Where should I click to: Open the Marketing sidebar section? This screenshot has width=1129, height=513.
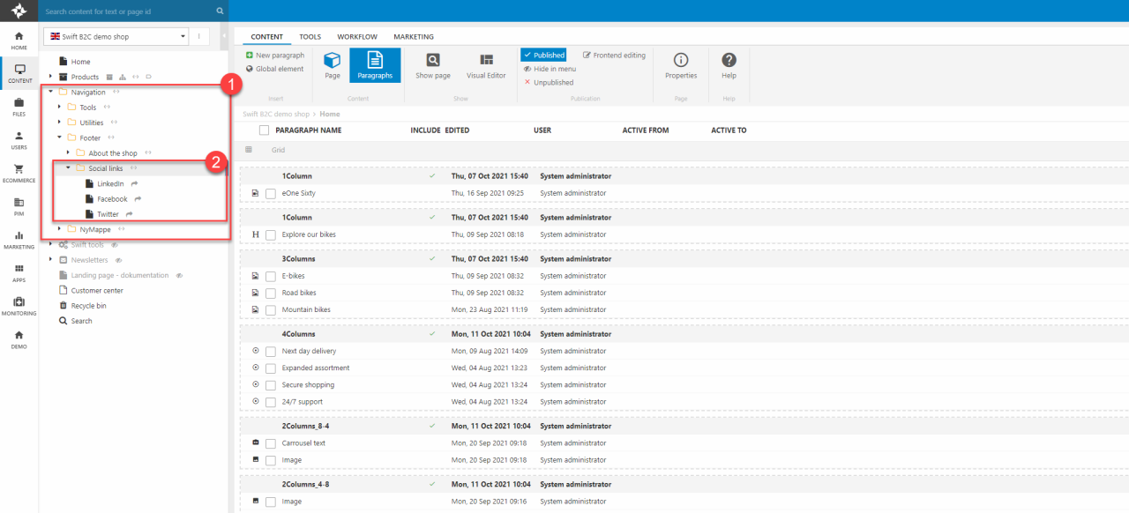tap(19, 240)
